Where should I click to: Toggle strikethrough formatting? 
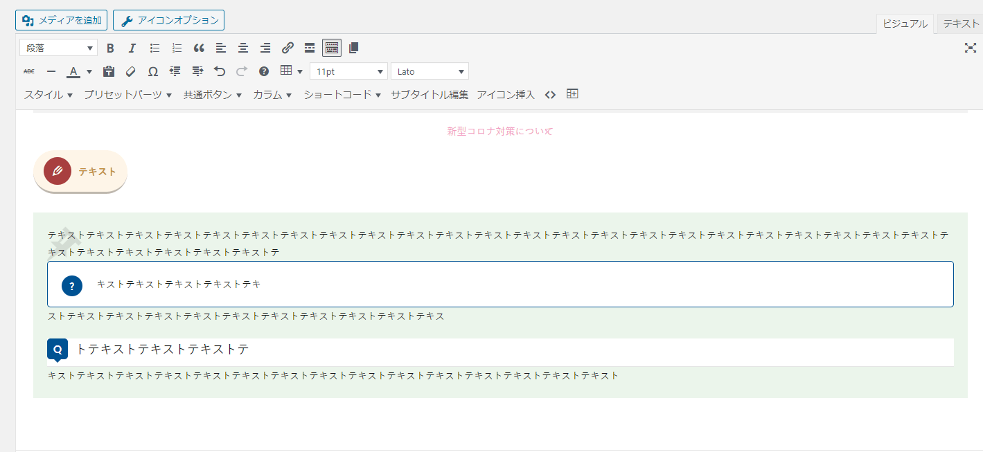pyautogui.click(x=28, y=71)
